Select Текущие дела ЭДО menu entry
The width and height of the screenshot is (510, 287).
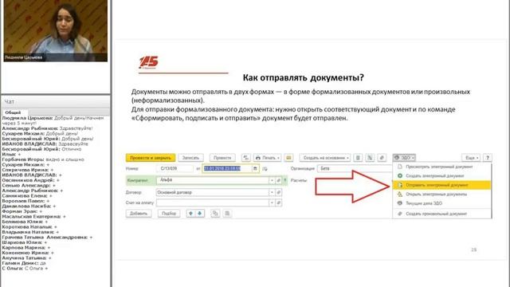click(x=442, y=203)
